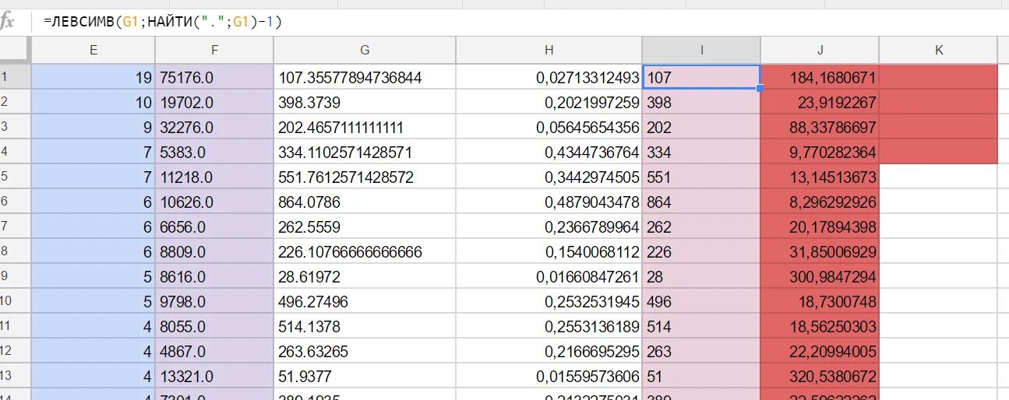Click cell containing 6656.0
Image resolution: width=1009 pixels, height=400 pixels.
tap(214, 226)
